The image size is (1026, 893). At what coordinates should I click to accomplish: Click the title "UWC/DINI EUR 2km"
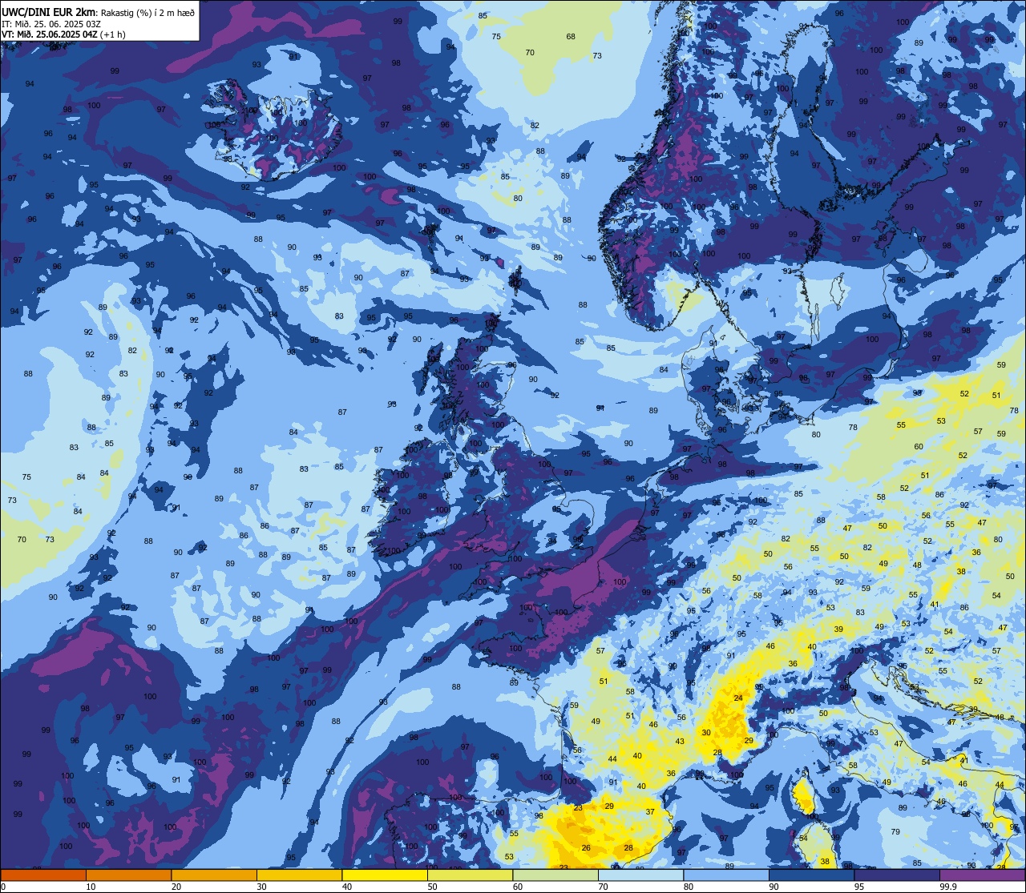[49, 12]
